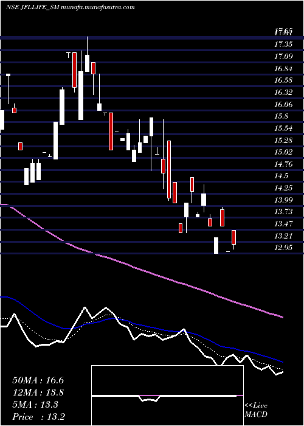
Task: Click the 14.76 price axis label
Action: pos(283,164)
